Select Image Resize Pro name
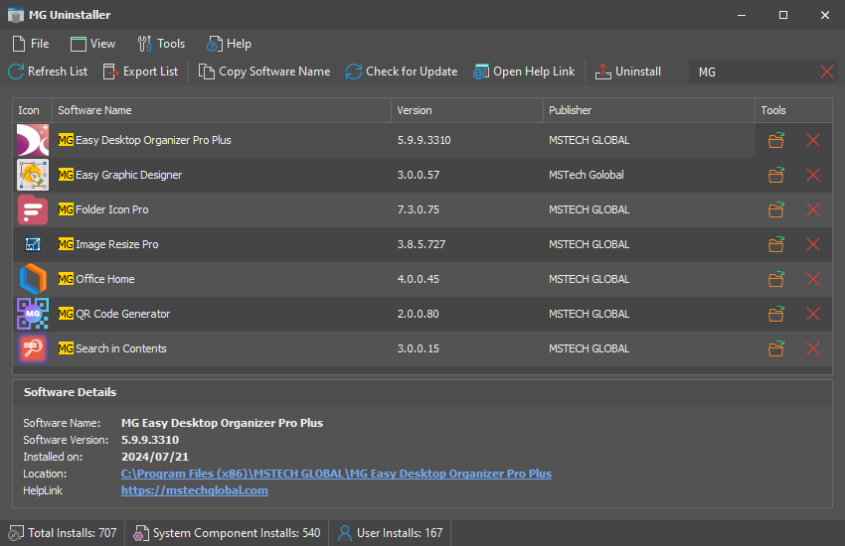The height and width of the screenshot is (546, 845). tap(108, 244)
